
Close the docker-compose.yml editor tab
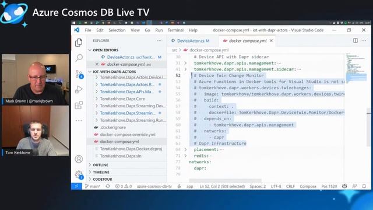[x=271, y=41]
